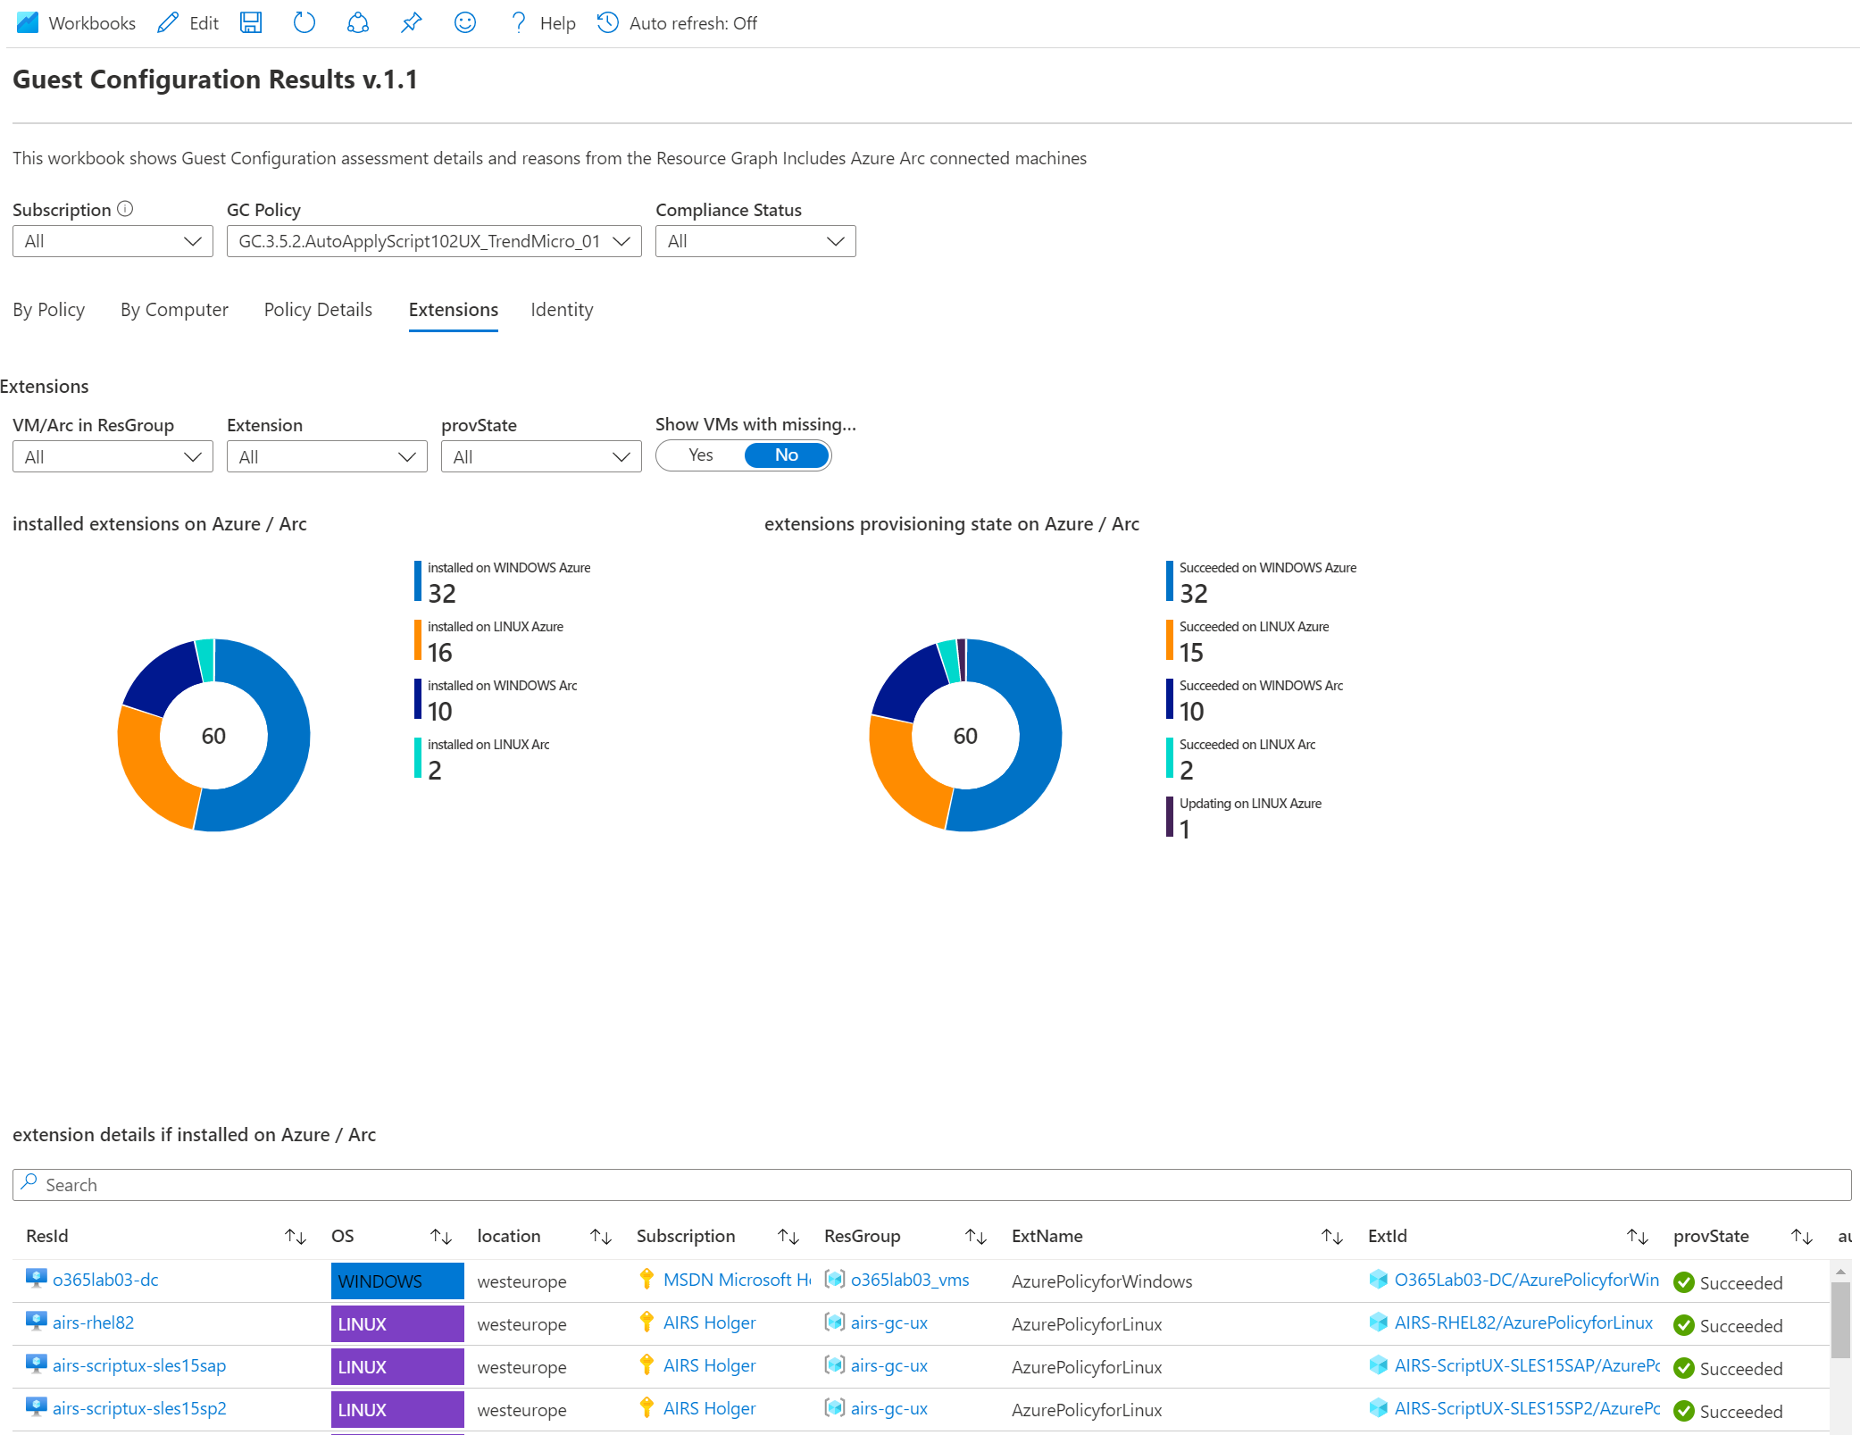Select the Extensions tab
Screen dimensions: 1860x1435
(x=454, y=310)
